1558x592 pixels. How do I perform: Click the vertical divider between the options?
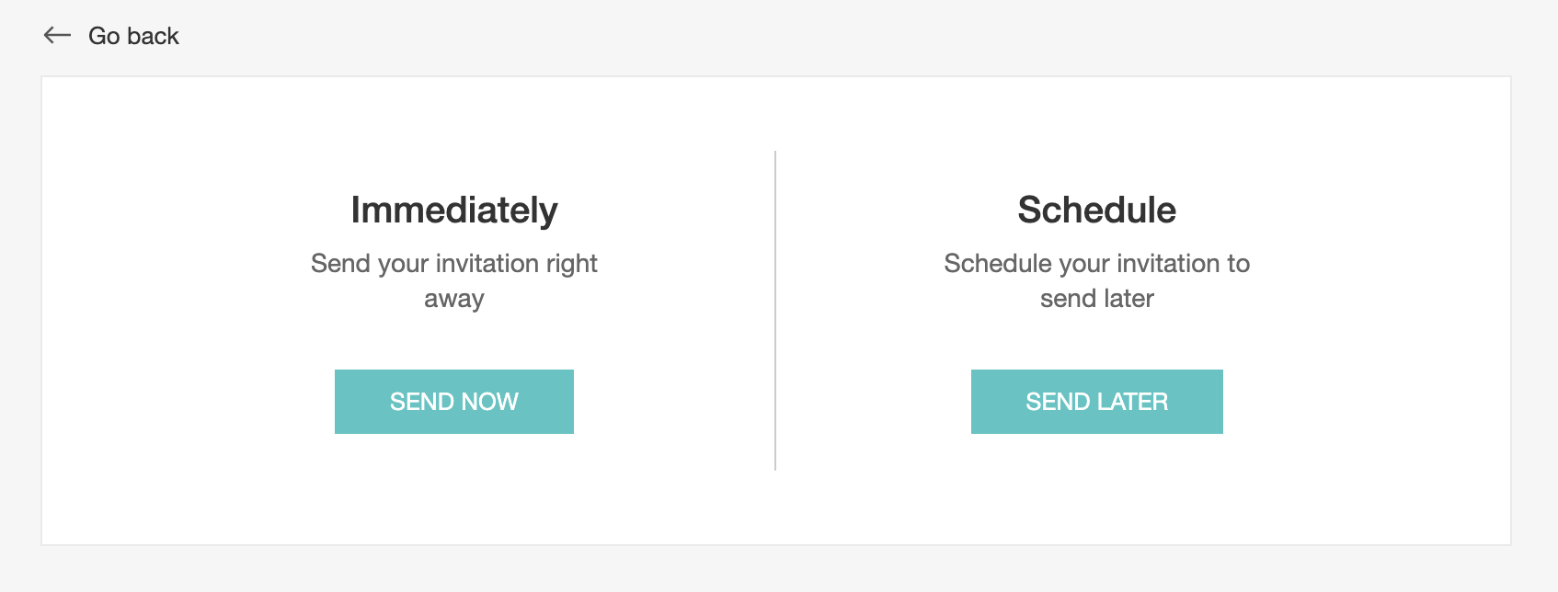(775, 311)
